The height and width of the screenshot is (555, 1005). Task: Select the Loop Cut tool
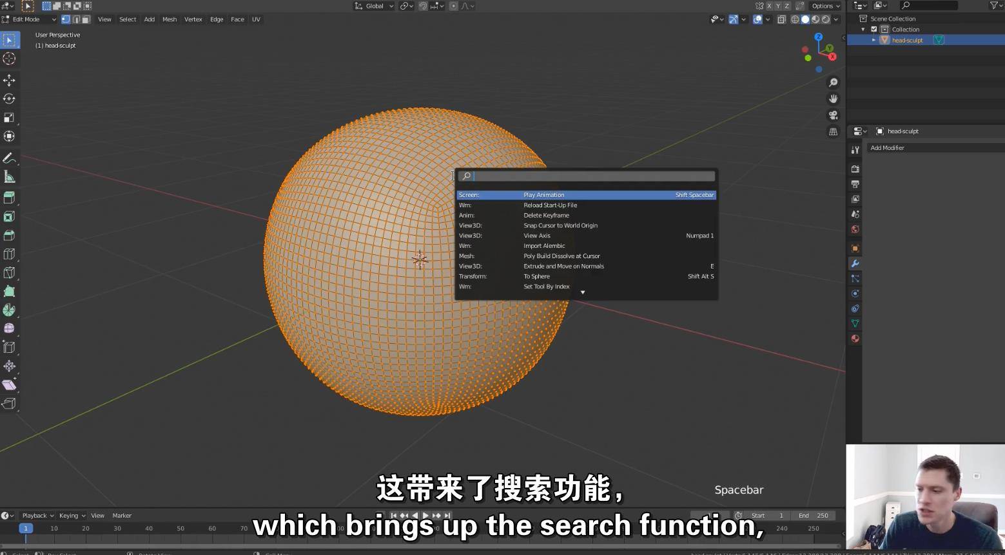(x=9, y=254)
